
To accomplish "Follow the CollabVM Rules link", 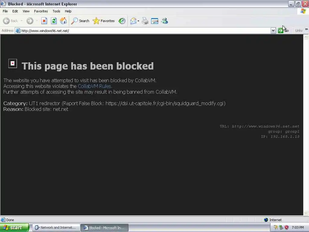I will tap(94, 86).
